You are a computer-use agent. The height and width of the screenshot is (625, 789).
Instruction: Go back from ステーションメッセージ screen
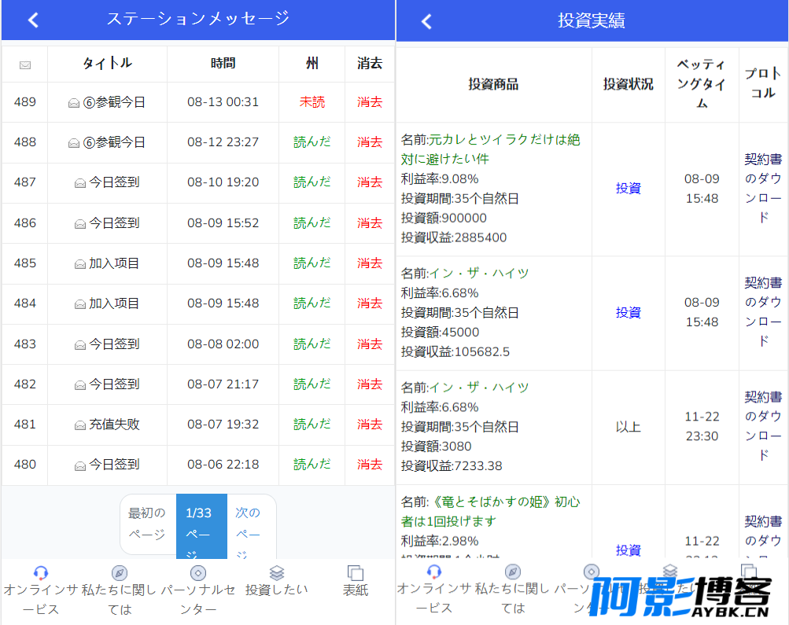click(33, 20)
